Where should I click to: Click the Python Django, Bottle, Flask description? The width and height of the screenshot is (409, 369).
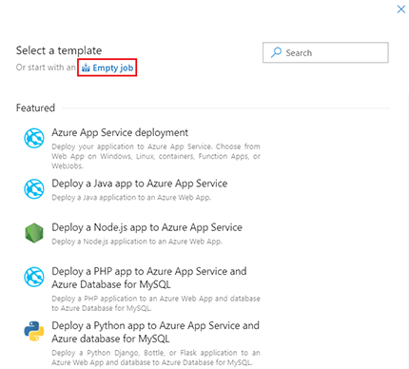point(156,358)
